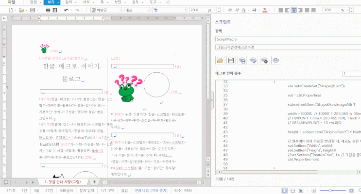The height and width of the screenshot is (194, 361).
Task: Click the script code horizontal scrollbar
Action: (270, 172)
